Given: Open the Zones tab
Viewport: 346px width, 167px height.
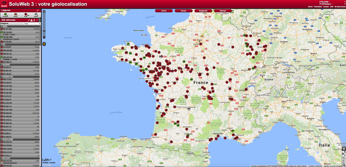Looking at the screenshot, I should (x=184, y=11).
